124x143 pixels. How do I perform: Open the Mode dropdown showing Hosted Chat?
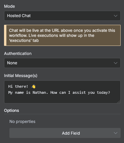pyautogui.click(x=62, y=16)
